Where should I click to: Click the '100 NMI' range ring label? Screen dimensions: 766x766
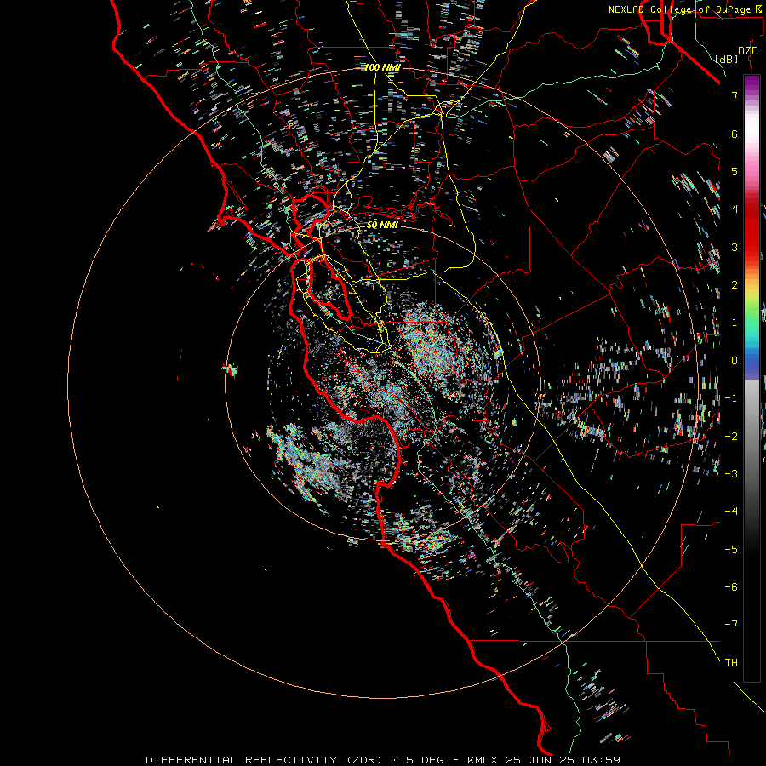[x=382, y=67]
